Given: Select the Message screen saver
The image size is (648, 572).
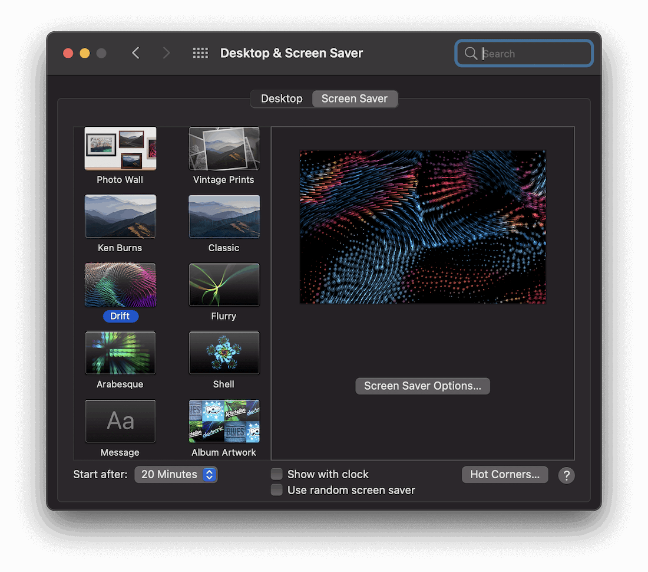Looking at the screenshot, I should pos(120,421).
